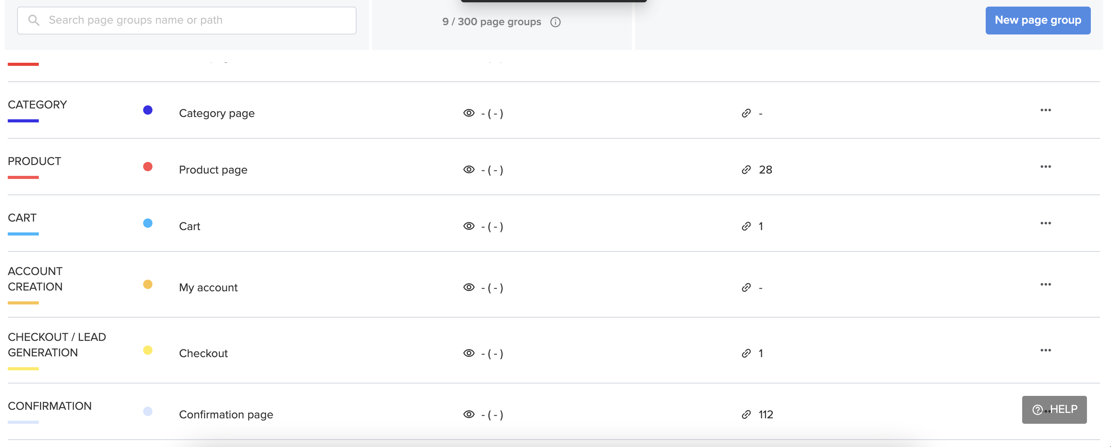
Task: Click the link icon in Confirmation page row
Action: tap(746, 414)
